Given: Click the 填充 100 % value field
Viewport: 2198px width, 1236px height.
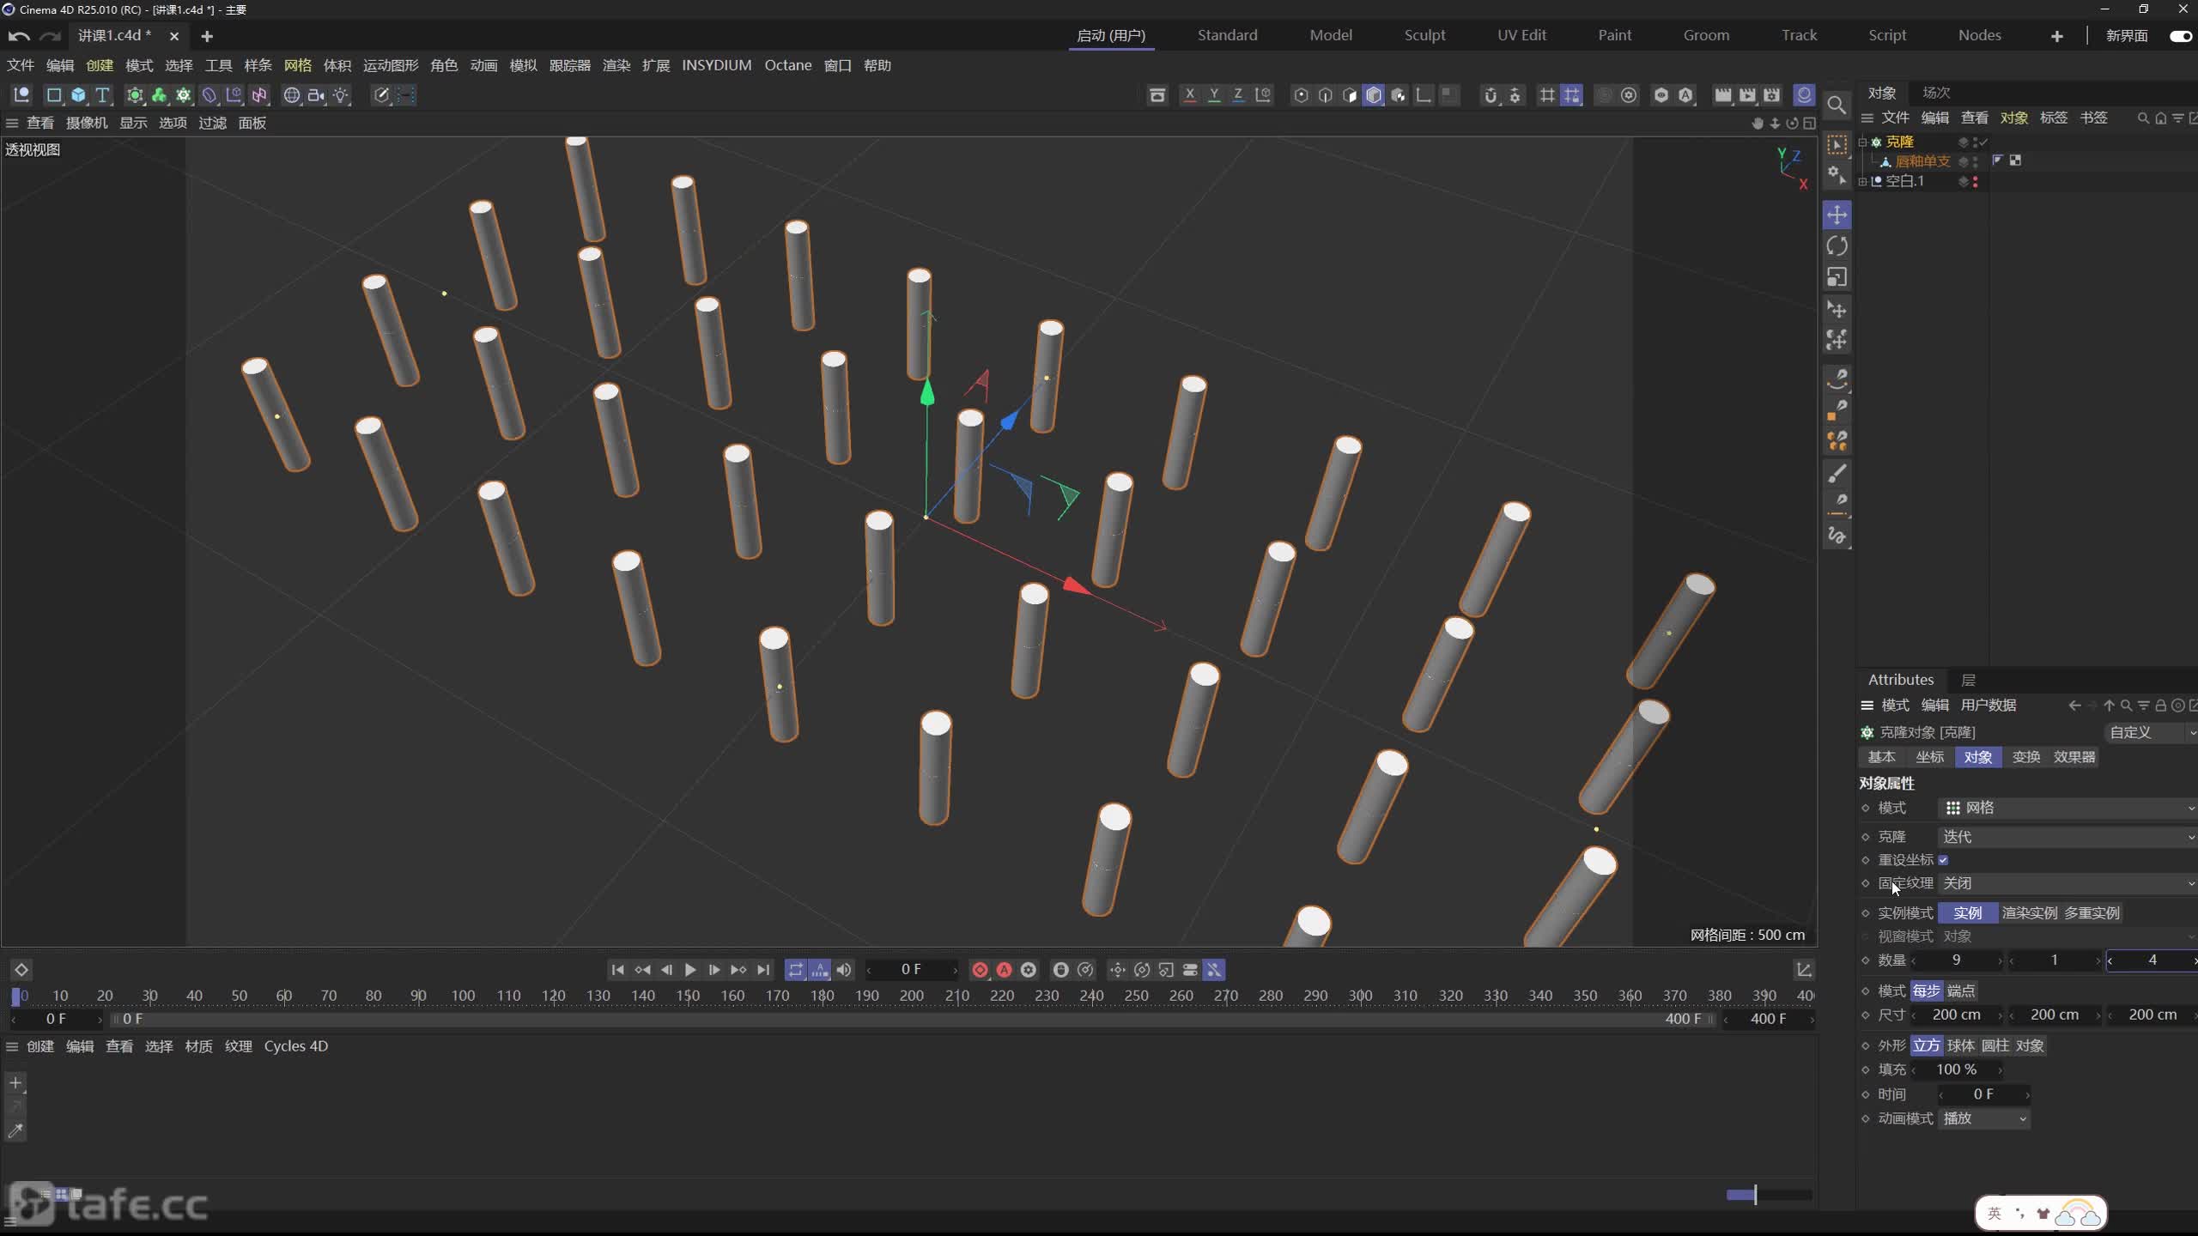Looking at the screenshot, I should (x=1957, y=1069).
